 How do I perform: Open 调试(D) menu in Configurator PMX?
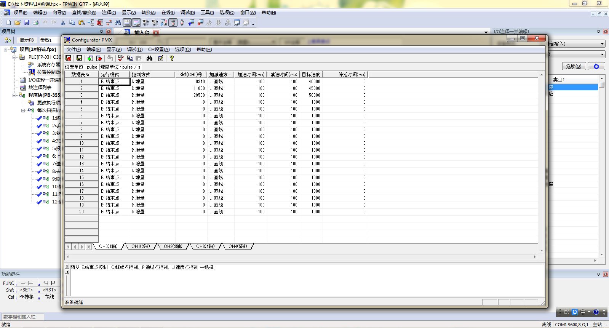click(135, 50)
